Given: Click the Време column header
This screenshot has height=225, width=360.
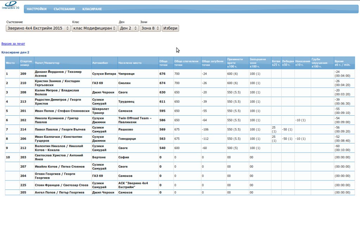Looking at the screenshot, I should click(x=343, y=63).
